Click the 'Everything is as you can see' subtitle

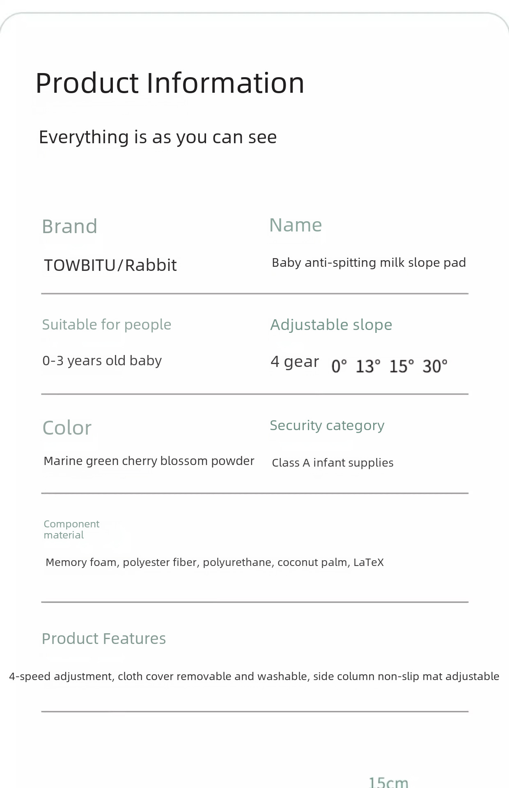click(x=158, y=137)
